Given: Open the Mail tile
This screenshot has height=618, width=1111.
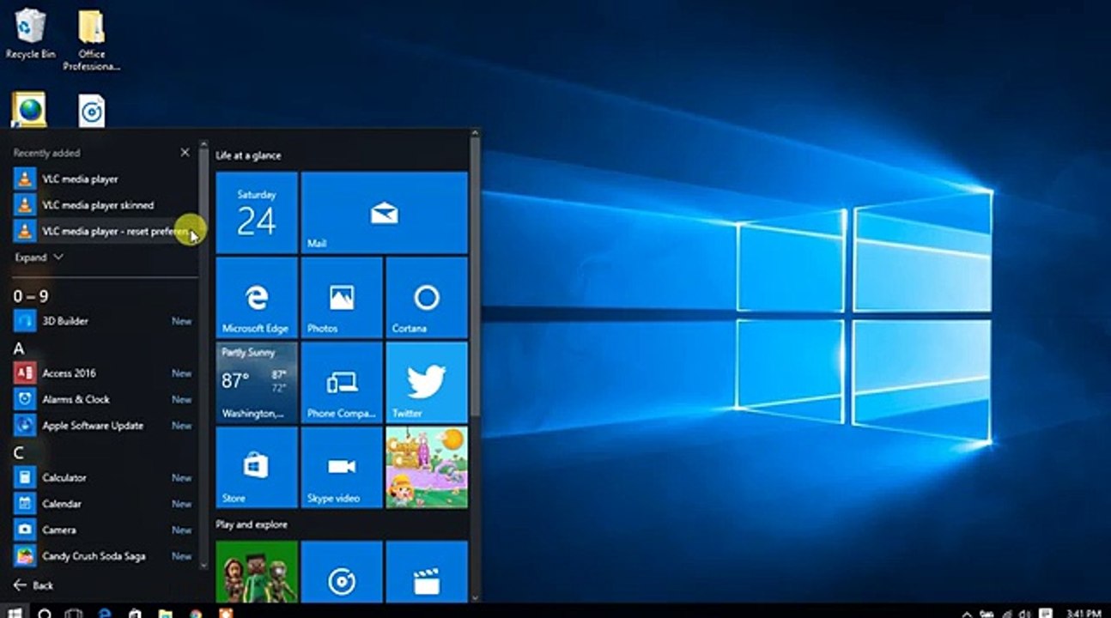Looking at the screenshot, I should [x=385, y=212].
